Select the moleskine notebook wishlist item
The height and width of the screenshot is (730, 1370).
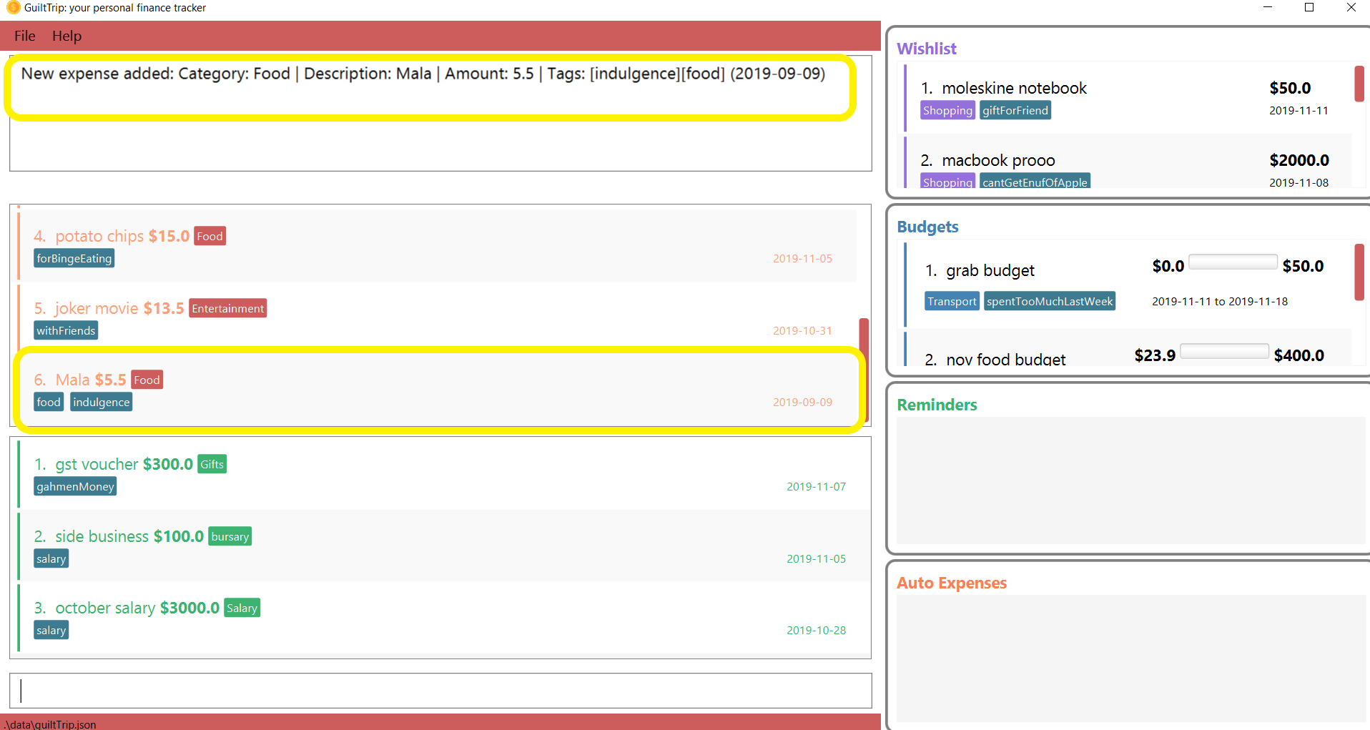(x=1128, y=98)
